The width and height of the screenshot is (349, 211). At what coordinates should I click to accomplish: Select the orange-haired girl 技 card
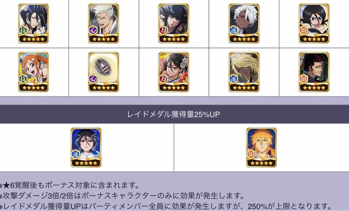pos(33,72)
